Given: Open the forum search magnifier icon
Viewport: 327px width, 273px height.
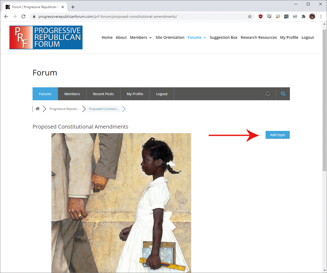Looking at the screenshot, I should [x=283, y=94].
